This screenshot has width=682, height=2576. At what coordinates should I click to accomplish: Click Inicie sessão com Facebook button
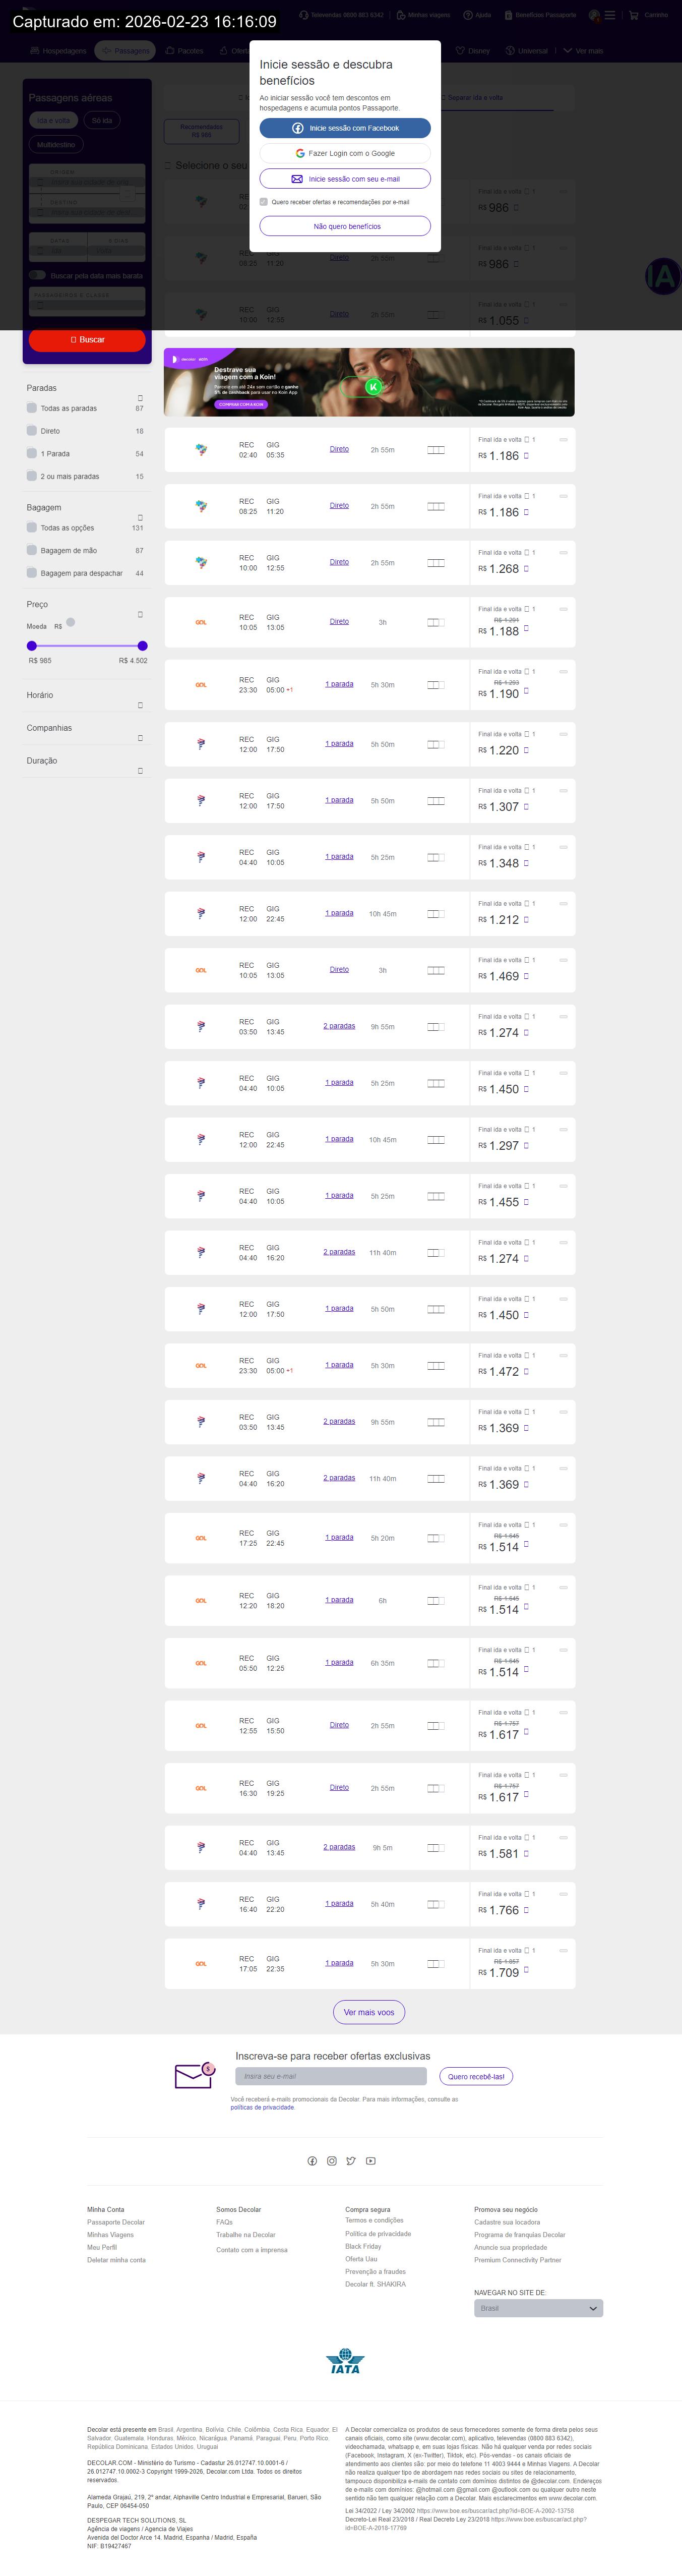tap(345, 128)
